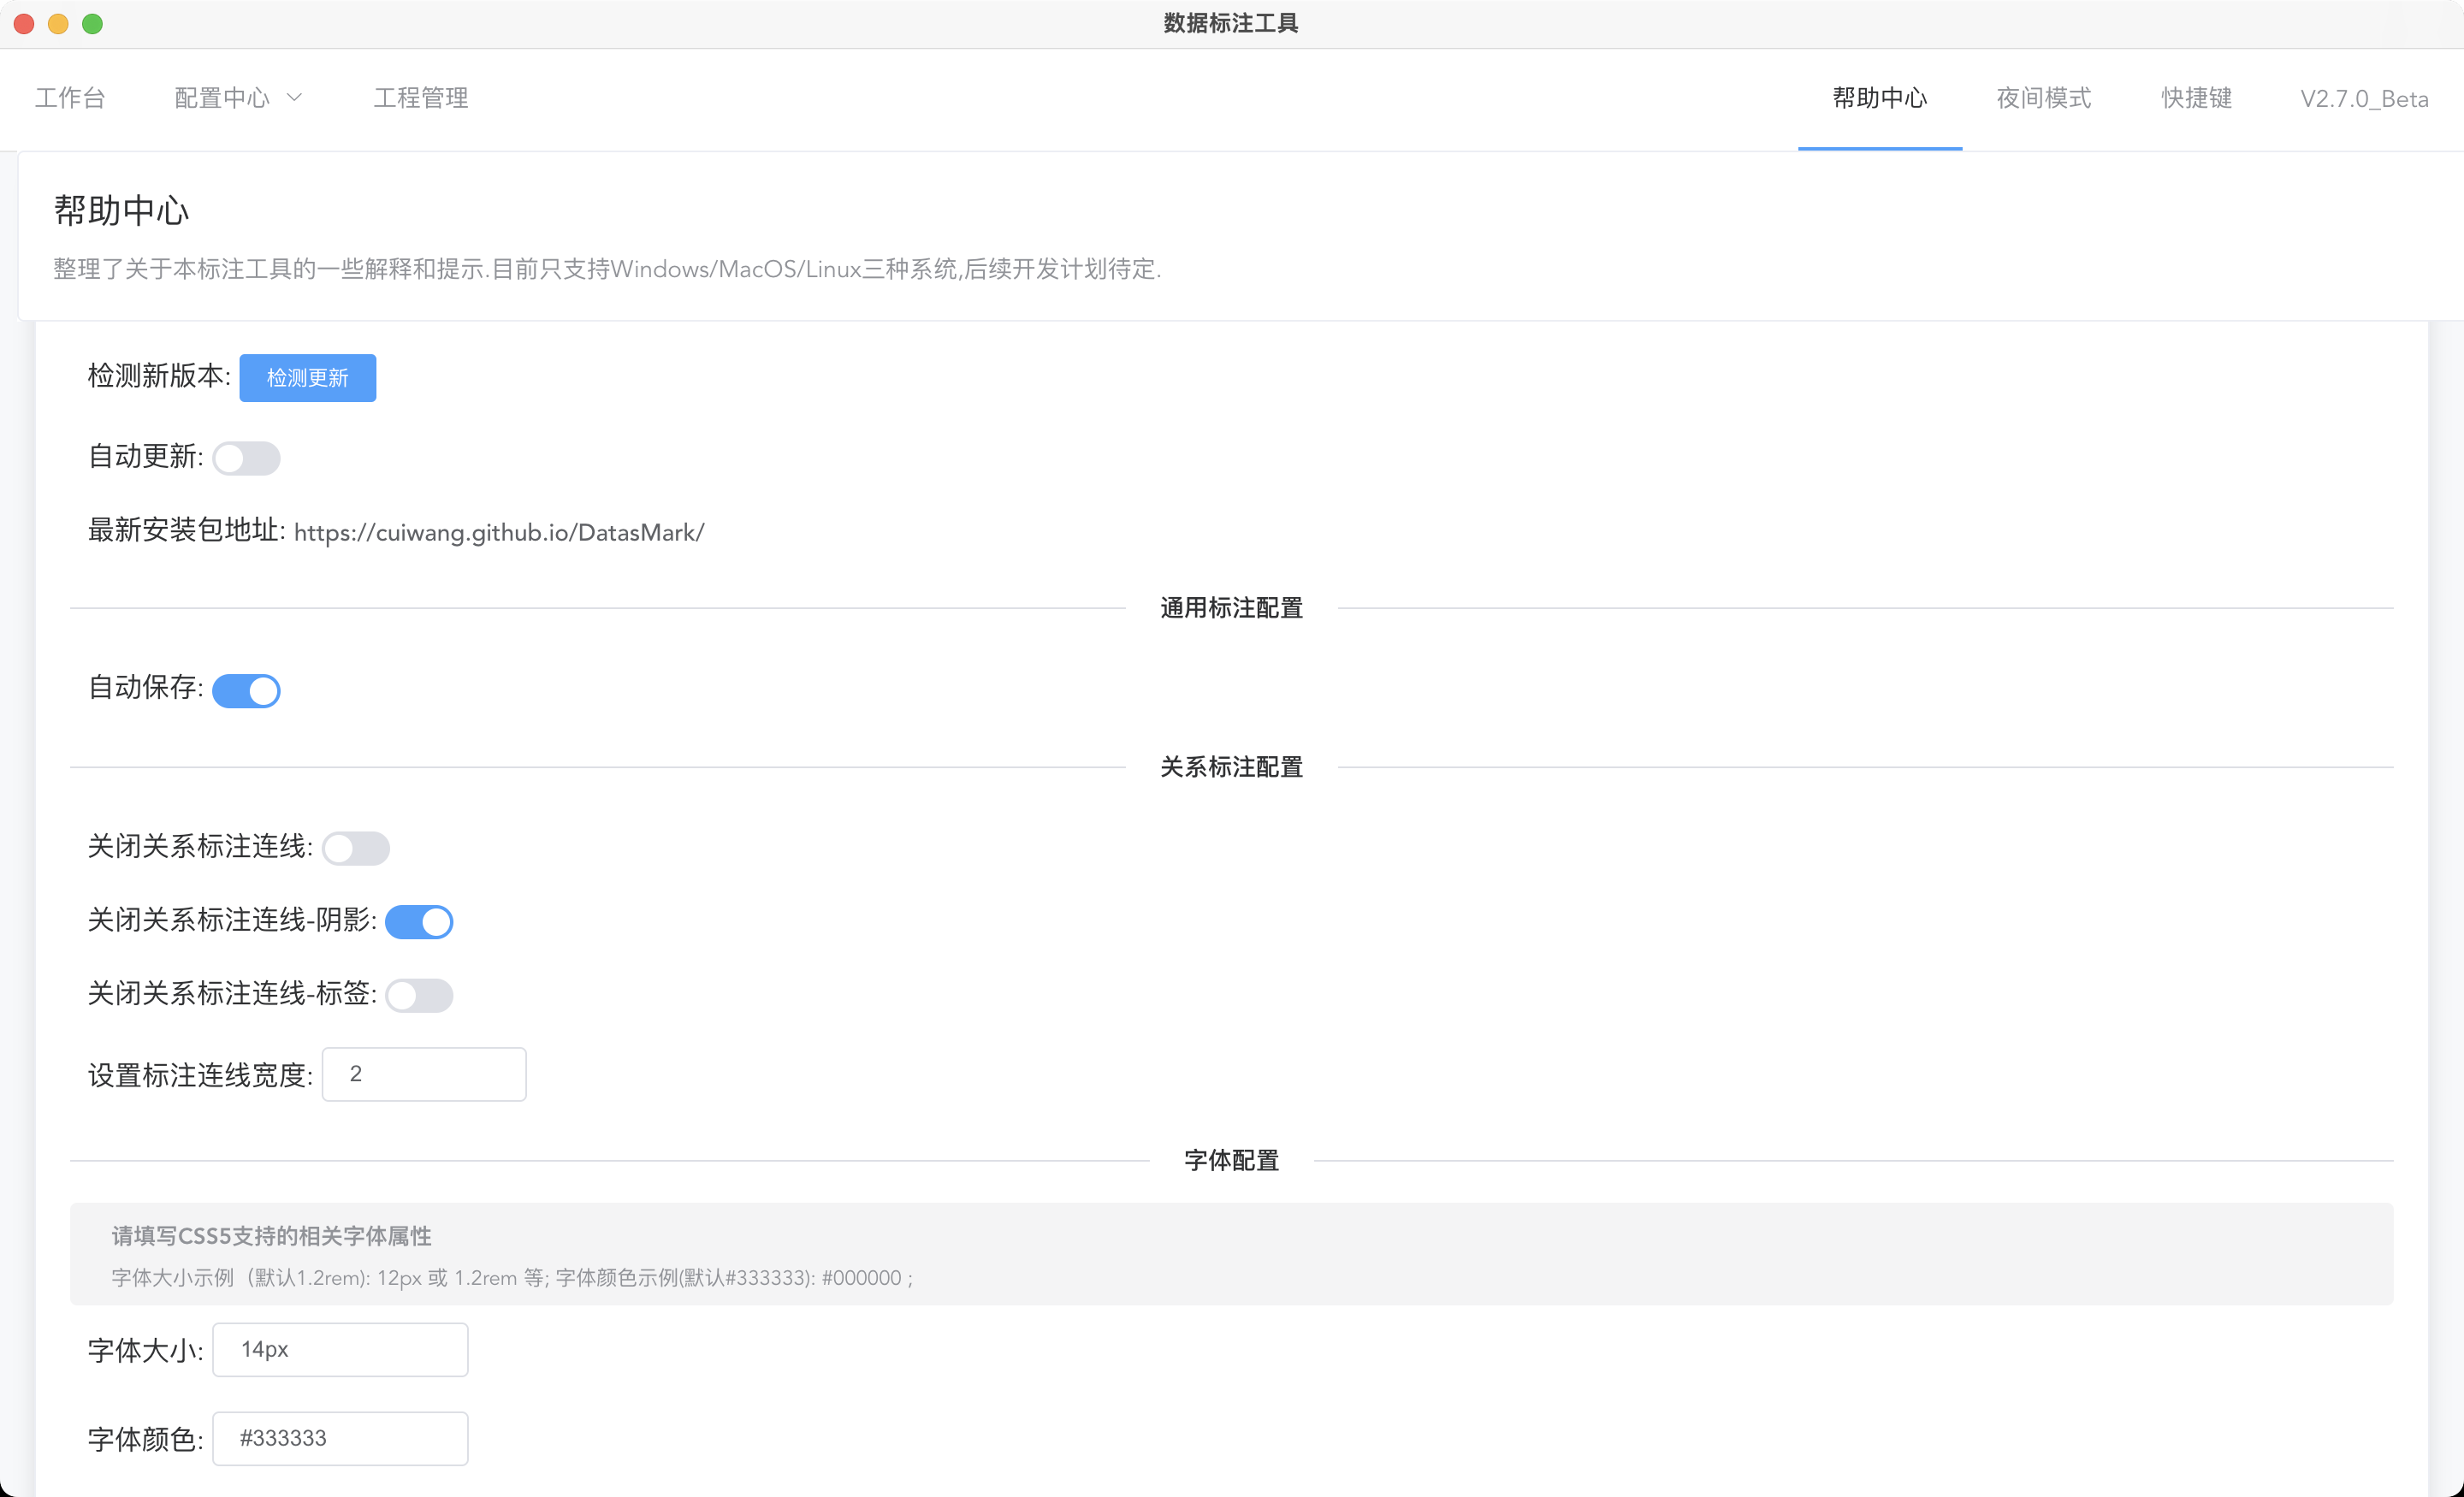Viewport: 2464px width, 1497px height.
Task: Open the DatasMark install package link
Action: [x=499, y=533]
